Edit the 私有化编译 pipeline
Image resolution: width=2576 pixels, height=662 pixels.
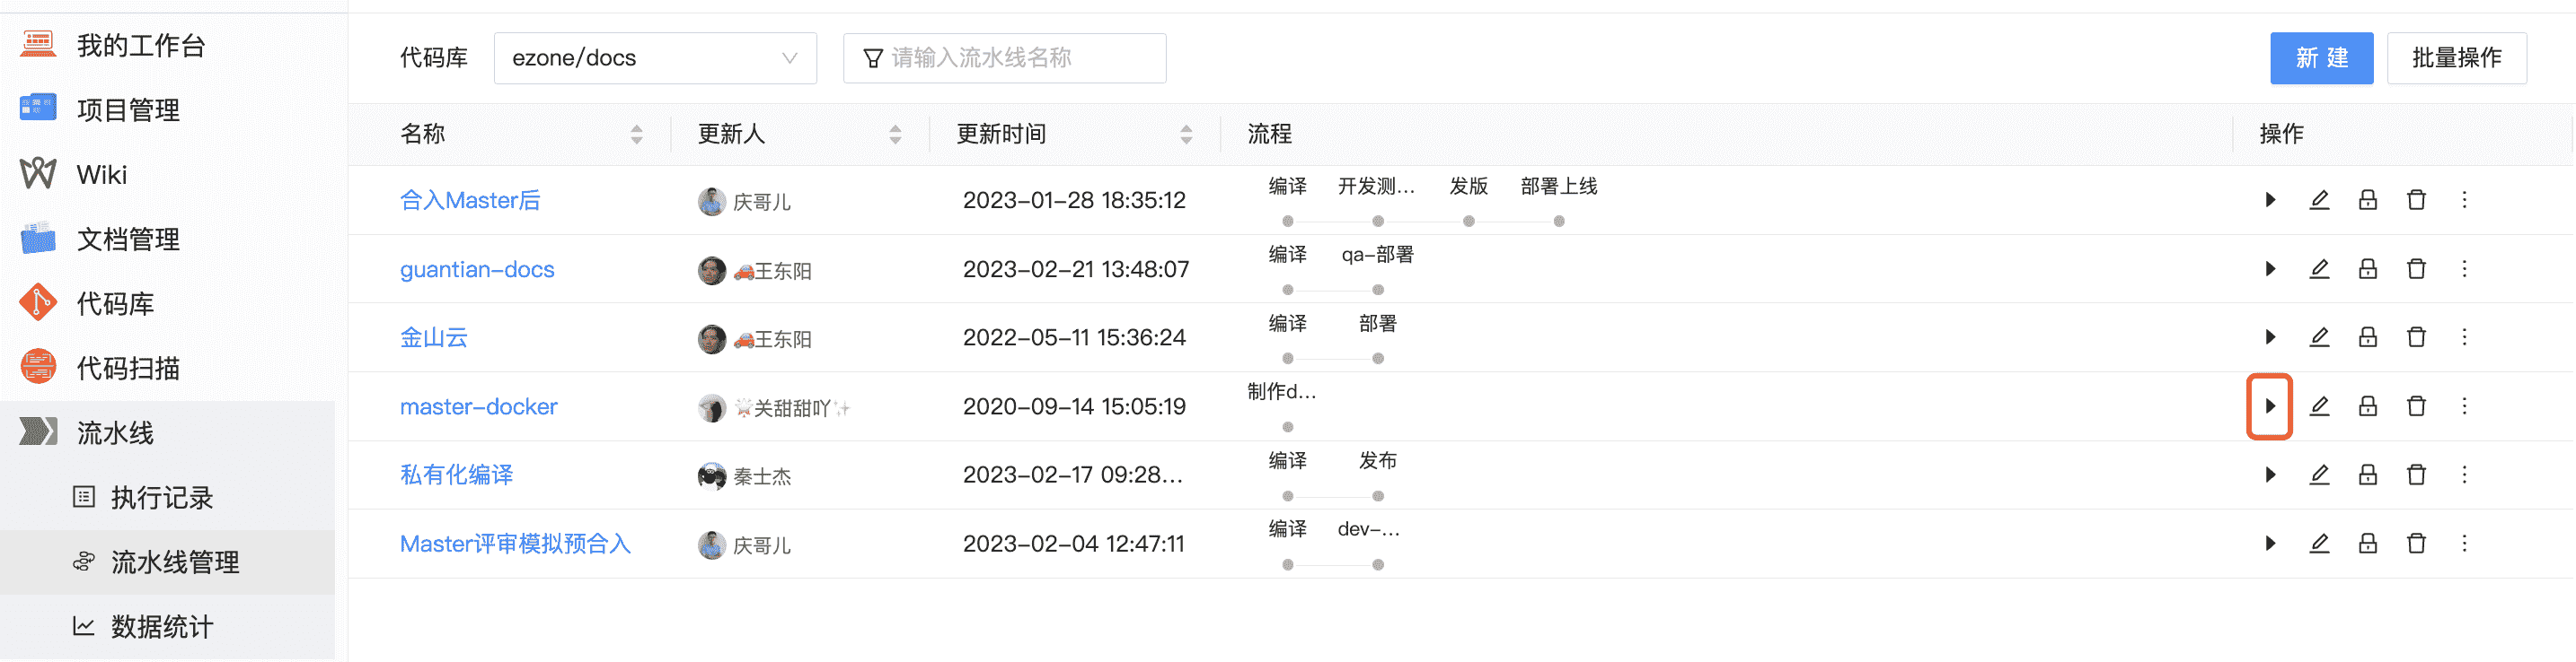(x=2319, y=475)
